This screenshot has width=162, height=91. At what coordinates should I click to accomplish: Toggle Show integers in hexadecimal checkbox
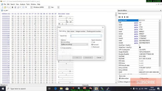(119, 82)
